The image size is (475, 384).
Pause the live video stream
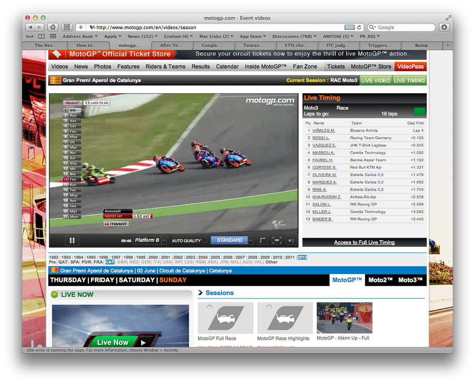pyautogui.click(x=72, y=240)
